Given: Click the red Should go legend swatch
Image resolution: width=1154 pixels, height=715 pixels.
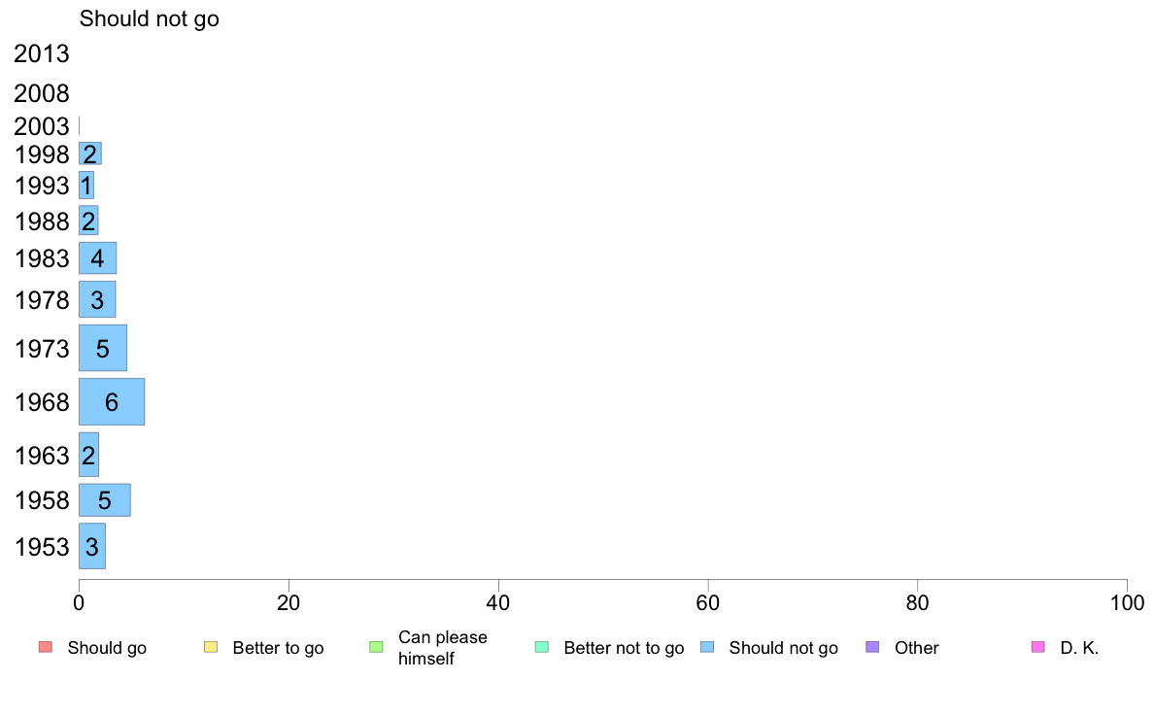Looking at the screenshot, I should tap(46, 647).
